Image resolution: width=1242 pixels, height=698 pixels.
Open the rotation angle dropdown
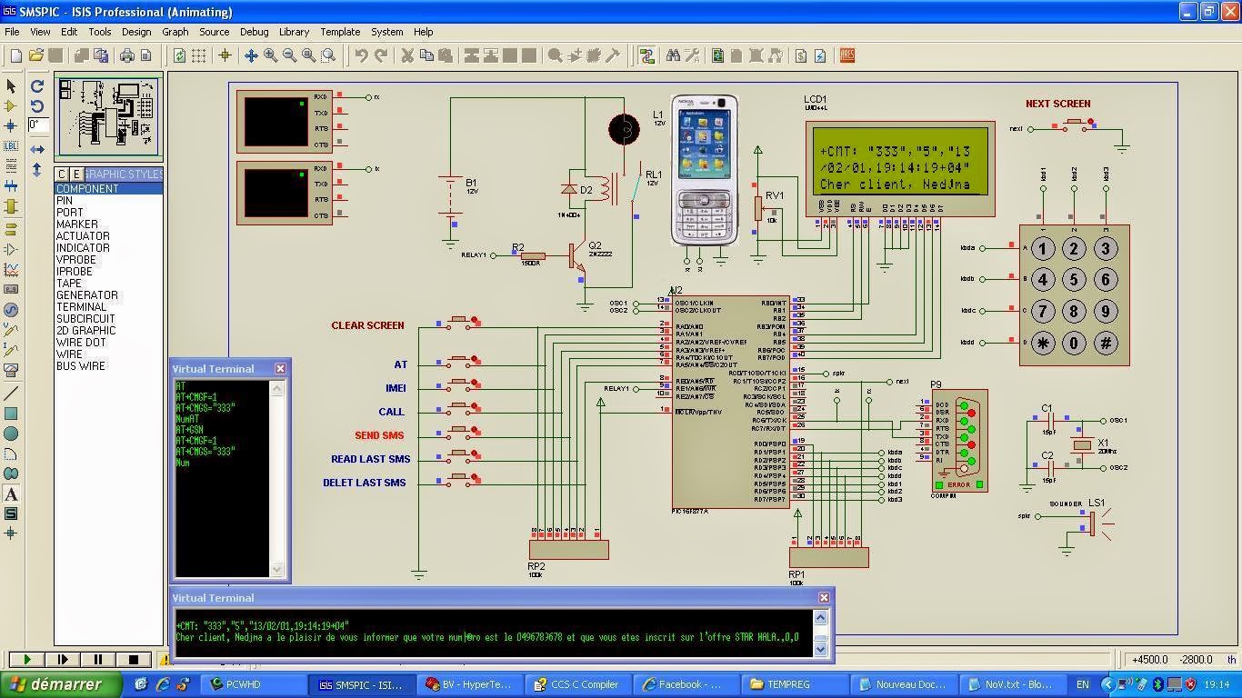click(x=40, y=126)
